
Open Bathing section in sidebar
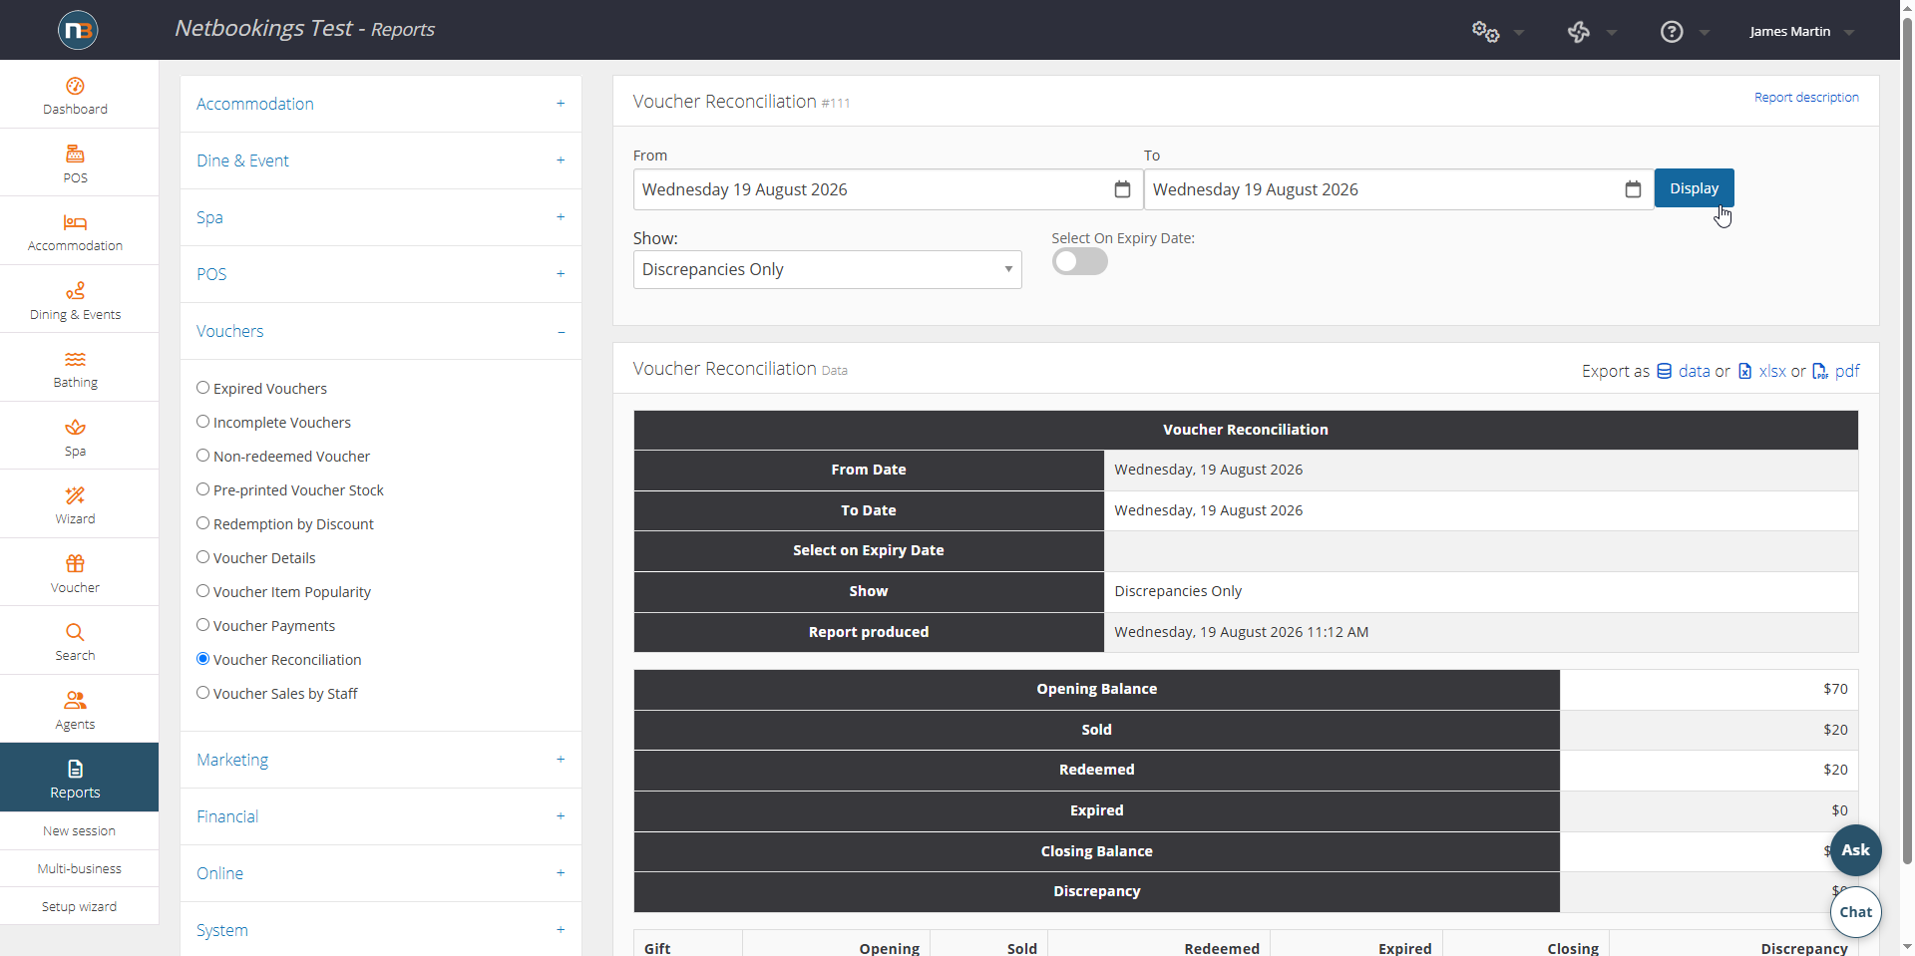pyautogui.click(x=76, y=369)
